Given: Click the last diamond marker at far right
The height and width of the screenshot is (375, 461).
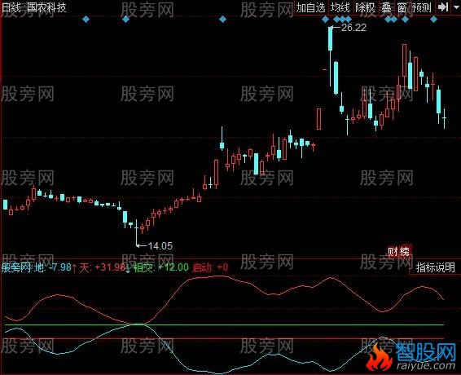Looking at the screenshot, I should click(433, 20).
